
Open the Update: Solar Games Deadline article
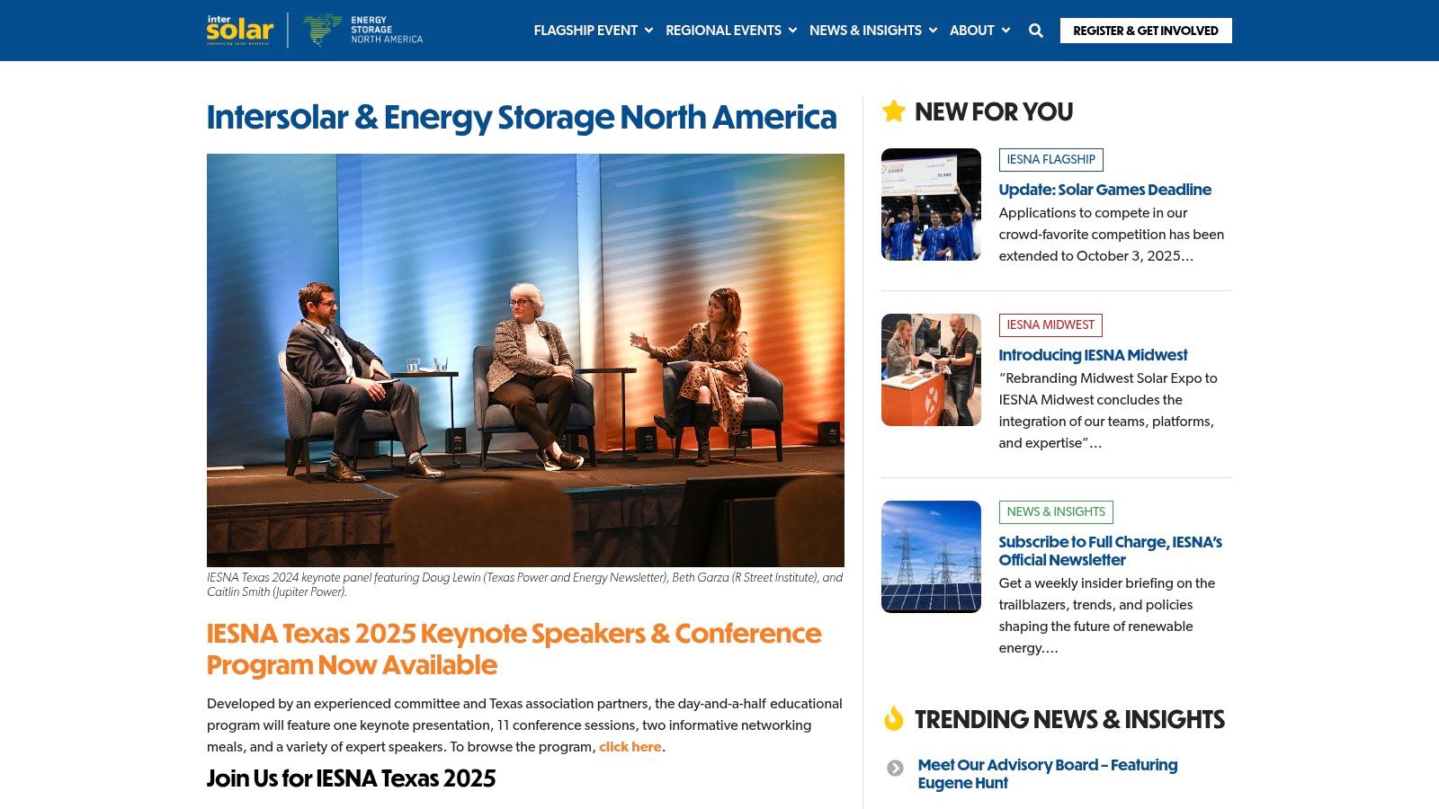click(x=1104, y=190)
